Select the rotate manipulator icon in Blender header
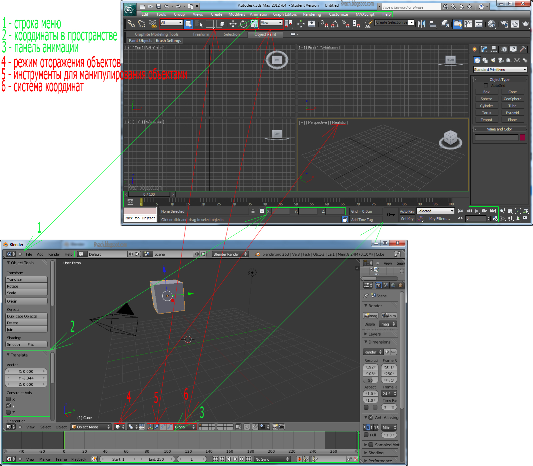 (x=164, y=427)
